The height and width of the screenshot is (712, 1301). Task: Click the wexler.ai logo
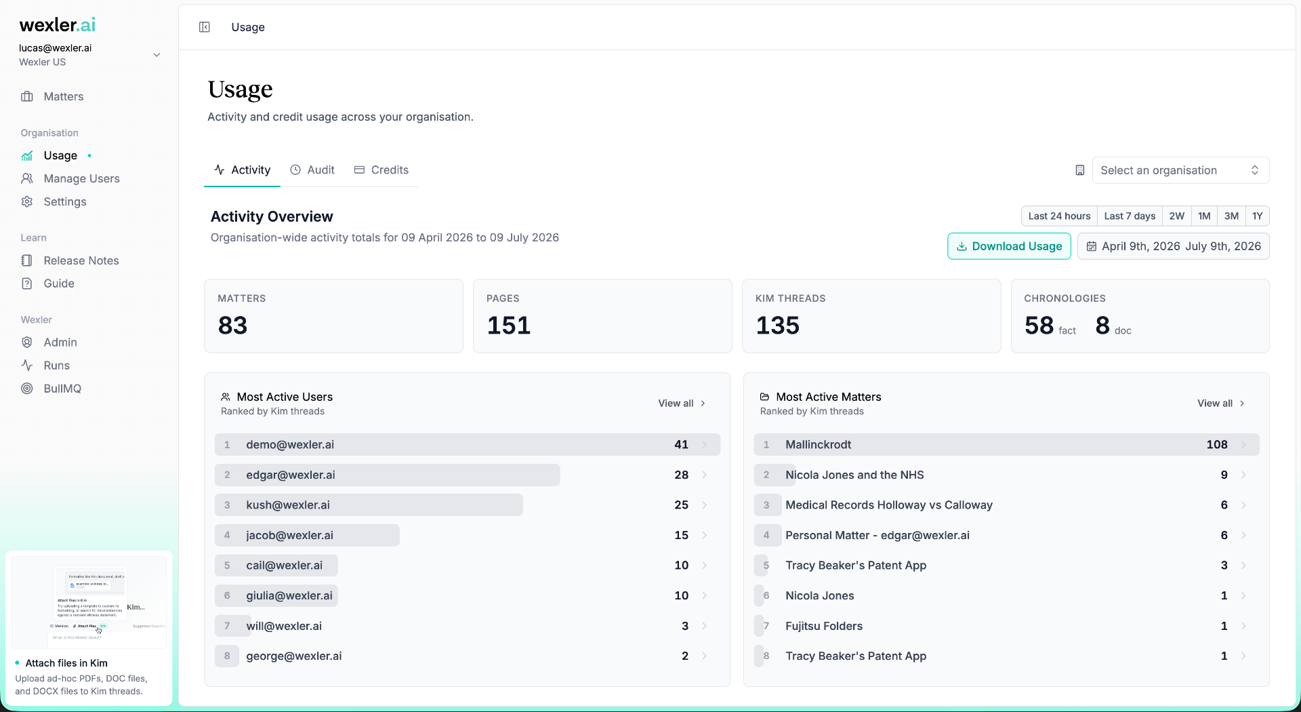click(x=58, y=25)
